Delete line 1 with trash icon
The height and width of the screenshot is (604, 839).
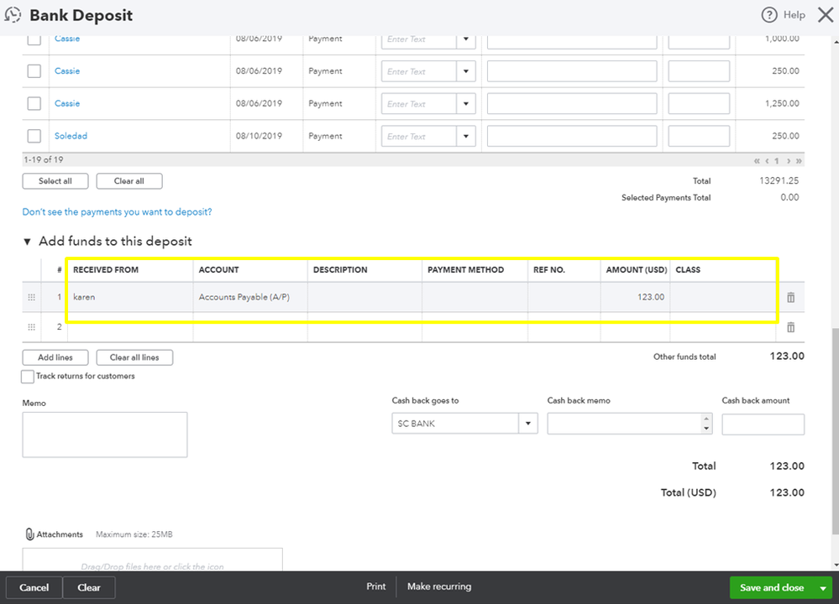coord(791,297)
